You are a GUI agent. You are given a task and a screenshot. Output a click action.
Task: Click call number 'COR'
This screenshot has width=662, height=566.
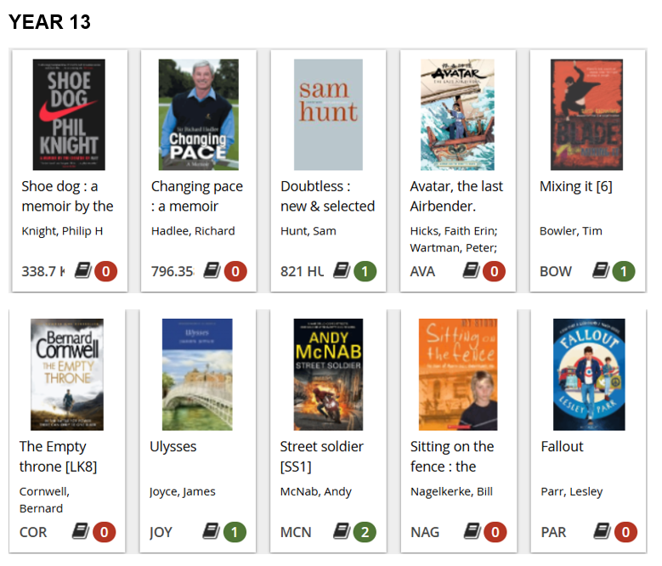[33, 532]
